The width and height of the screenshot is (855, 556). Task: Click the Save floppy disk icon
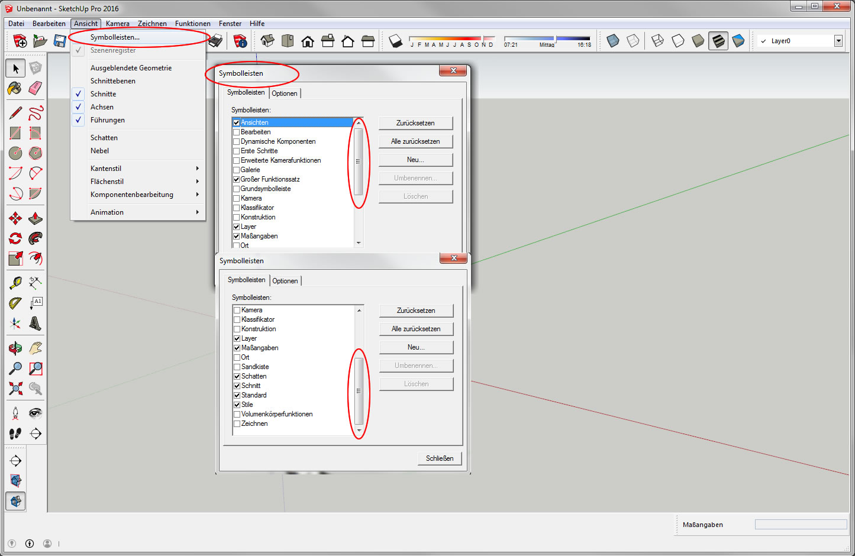[x=60, y=41]
